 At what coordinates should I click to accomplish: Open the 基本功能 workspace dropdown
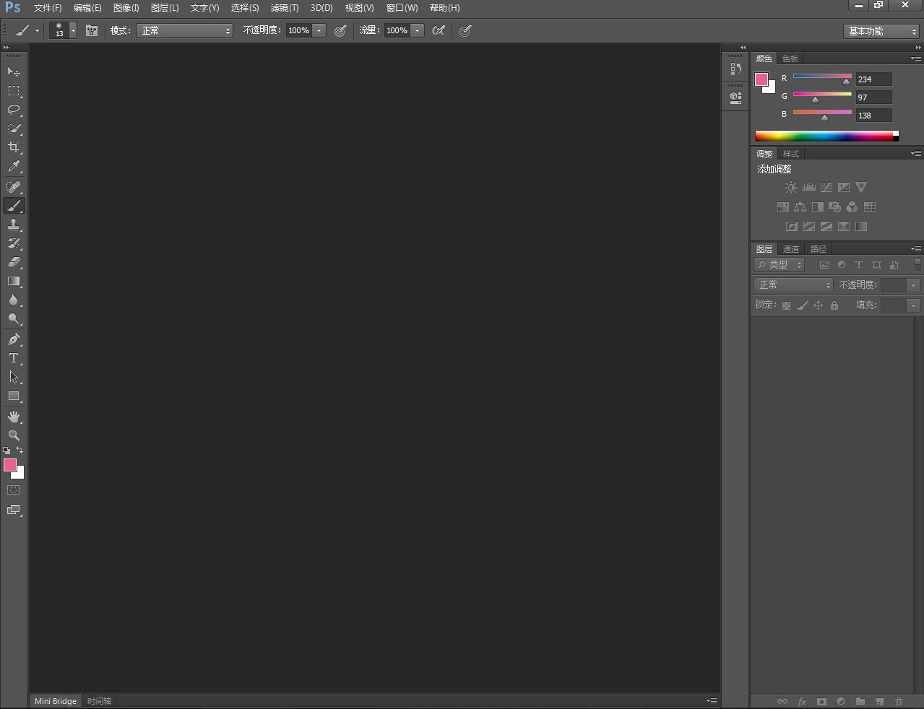pos(881,31)
